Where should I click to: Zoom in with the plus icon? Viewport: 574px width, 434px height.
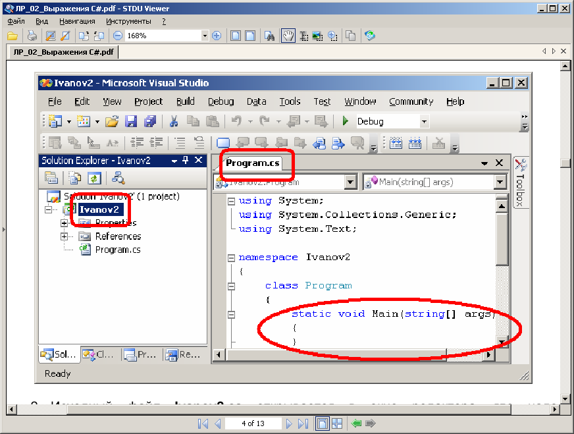click(x=217, y=36)
